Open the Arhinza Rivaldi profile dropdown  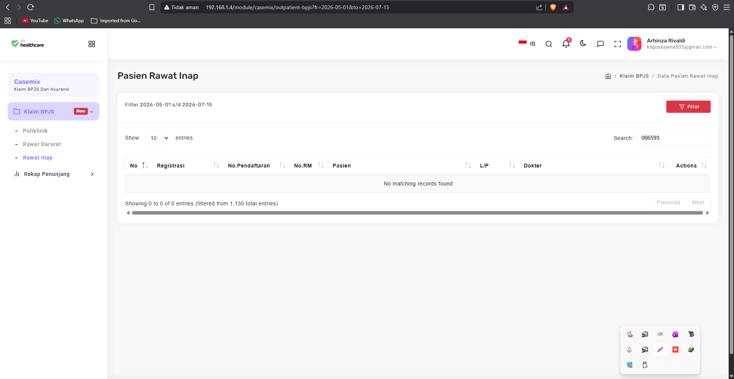pos(672,44)
